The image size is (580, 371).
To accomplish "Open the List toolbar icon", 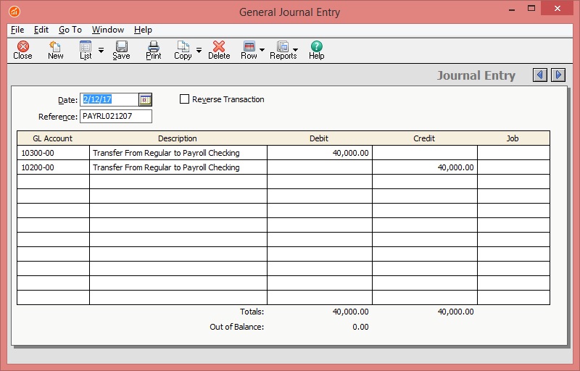I will point(86,50).
